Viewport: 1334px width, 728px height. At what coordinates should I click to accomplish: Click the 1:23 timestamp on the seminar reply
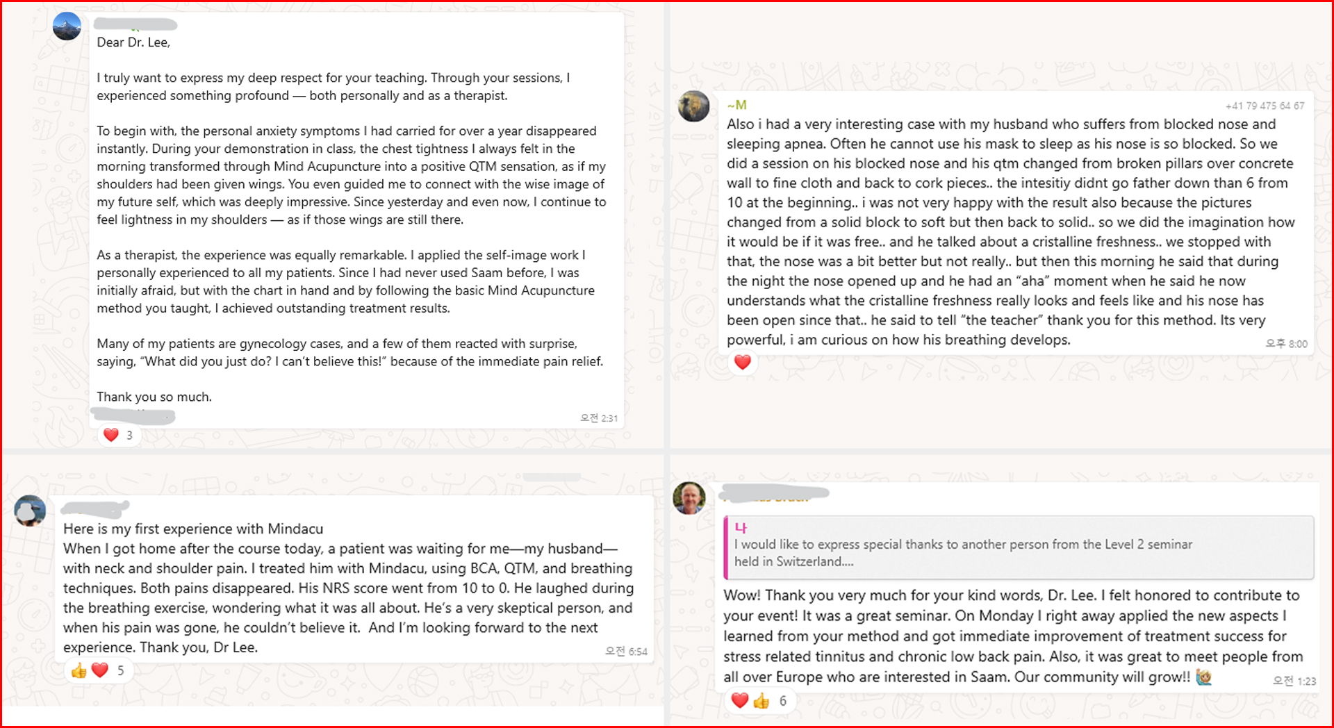[1294, 681]
